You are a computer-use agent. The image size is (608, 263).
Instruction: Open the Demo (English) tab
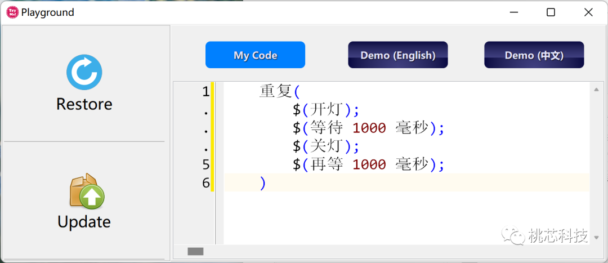point(397,55)
